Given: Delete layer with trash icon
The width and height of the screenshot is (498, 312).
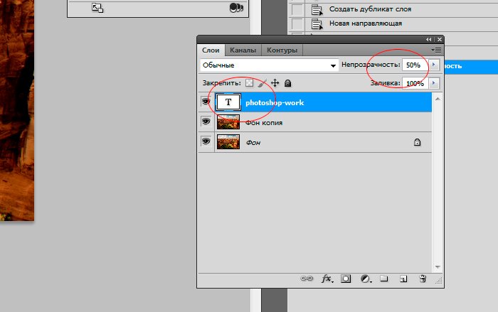Looking at the screenshot, I should [x=423, y=279].
